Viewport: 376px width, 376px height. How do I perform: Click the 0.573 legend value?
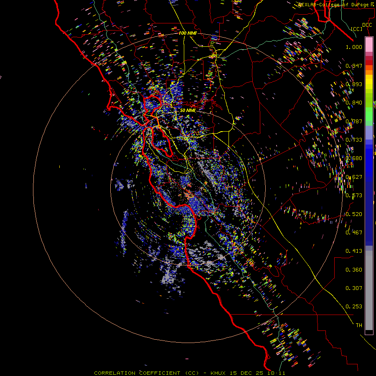point(354,196)
